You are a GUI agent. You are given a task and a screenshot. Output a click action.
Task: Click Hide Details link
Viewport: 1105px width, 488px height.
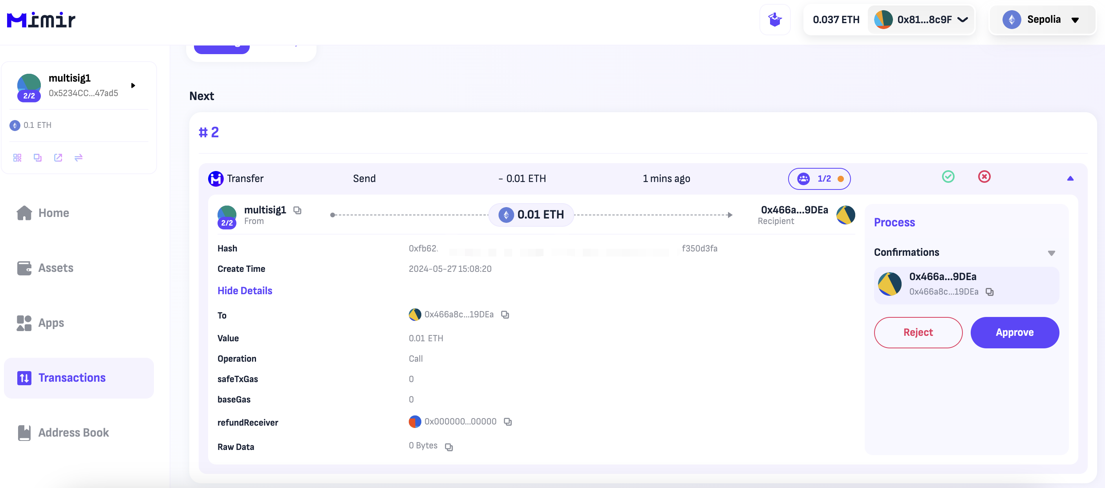click(x=245, y=291)
